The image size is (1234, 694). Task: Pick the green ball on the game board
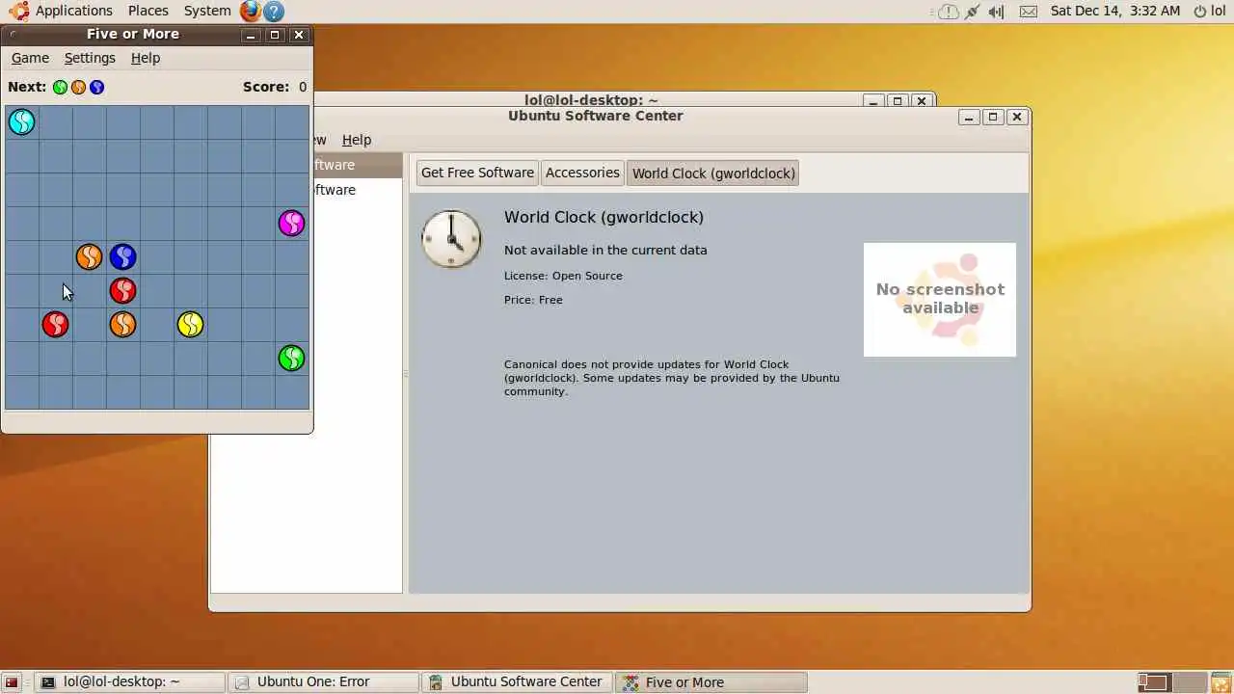pos(291,358)
